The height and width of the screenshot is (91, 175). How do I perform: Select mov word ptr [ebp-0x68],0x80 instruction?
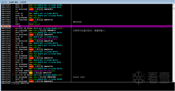(x=46, y=28)
